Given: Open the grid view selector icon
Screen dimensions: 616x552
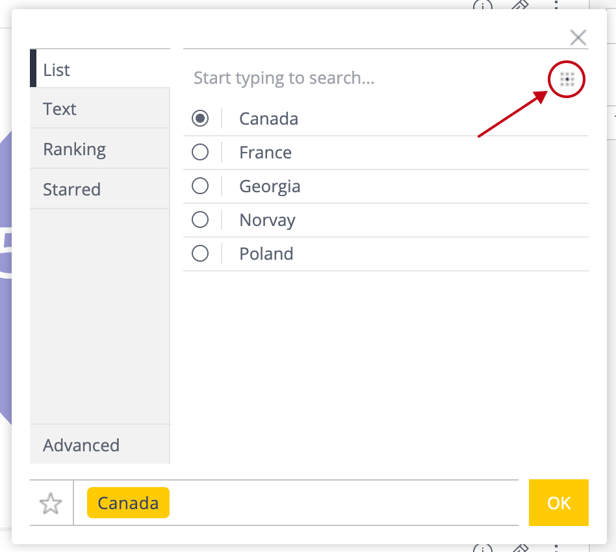Looking at the screenshot, I should point(567,80).
